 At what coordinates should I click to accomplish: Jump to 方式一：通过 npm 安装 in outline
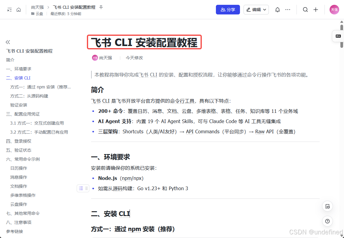click(x=40, y=87)
